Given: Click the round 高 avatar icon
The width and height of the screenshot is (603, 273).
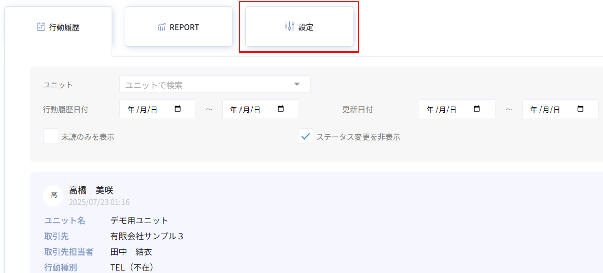Looking at the screenshot, I should point(54,195).
